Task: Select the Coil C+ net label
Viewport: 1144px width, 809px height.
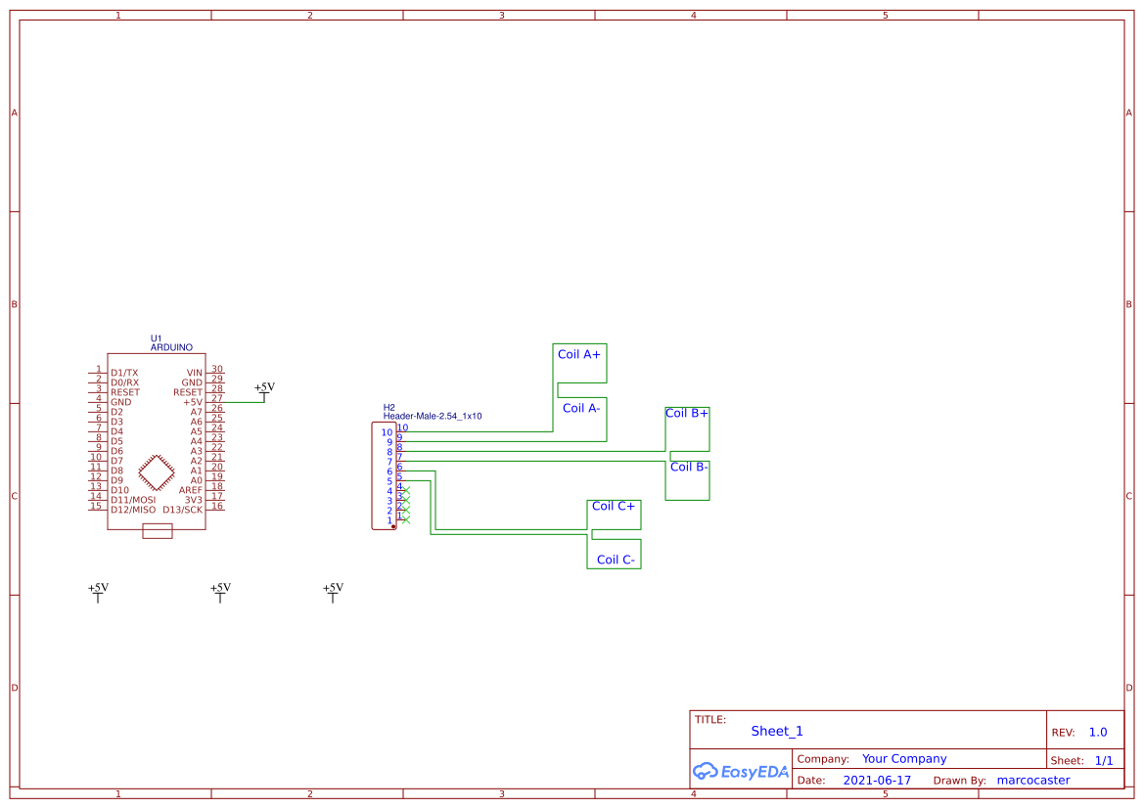Action: point(614,506)
